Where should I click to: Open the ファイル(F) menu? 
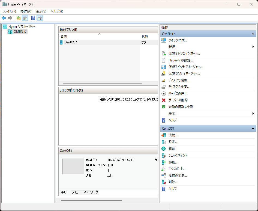(x=9, y=11)
